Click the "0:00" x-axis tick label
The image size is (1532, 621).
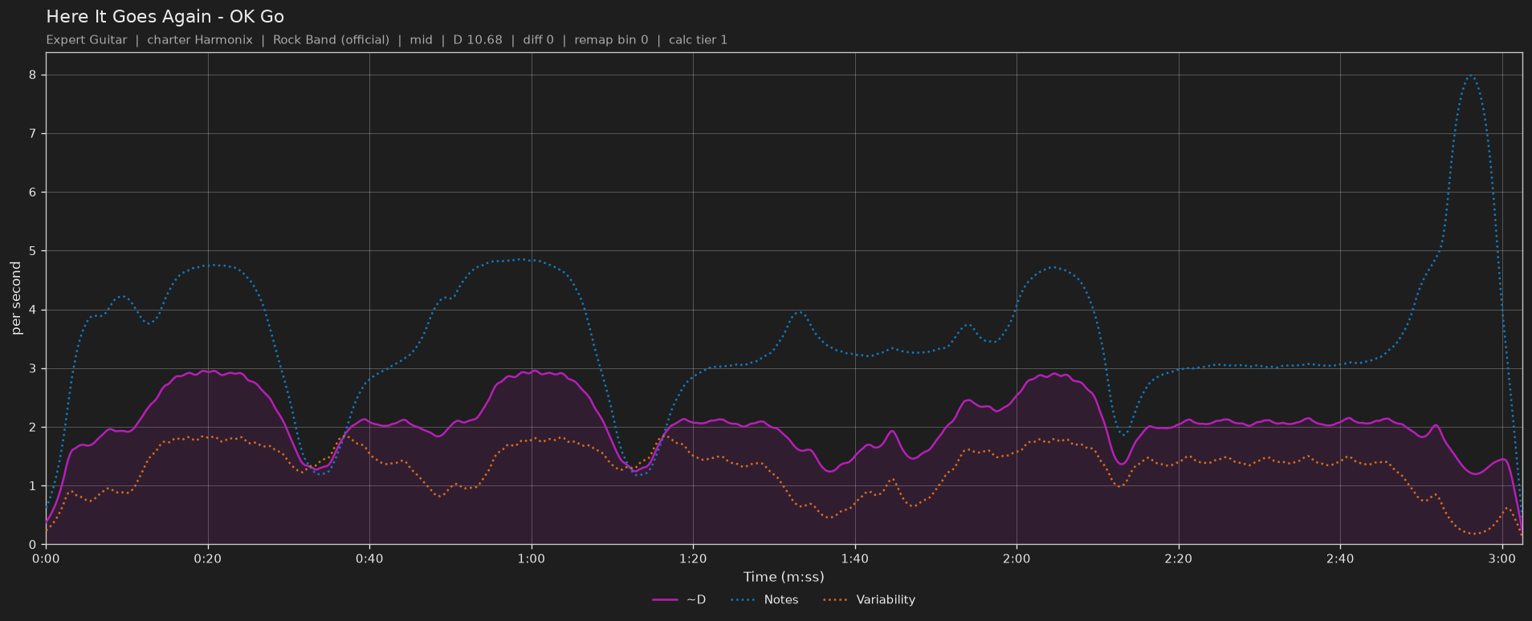point(46,558)
